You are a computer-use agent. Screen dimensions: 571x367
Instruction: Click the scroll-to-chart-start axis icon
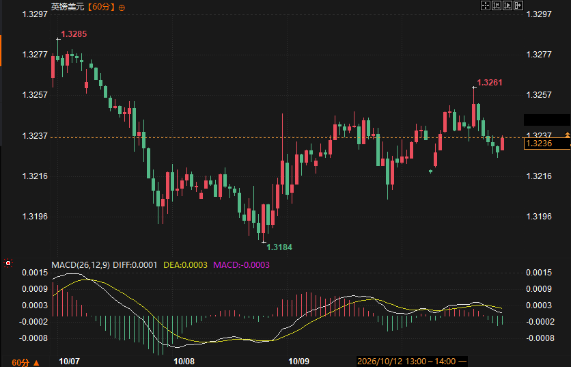point(497,5)
